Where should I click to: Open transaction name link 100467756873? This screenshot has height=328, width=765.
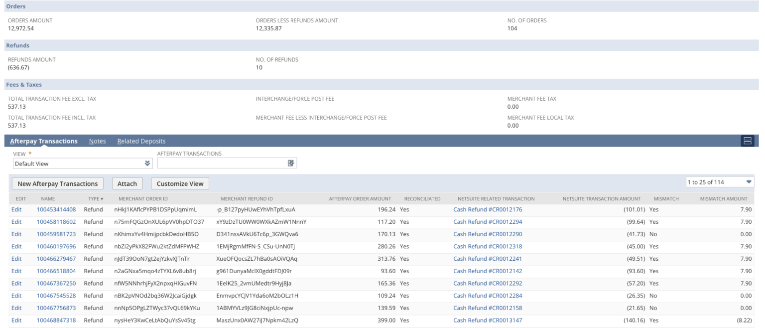coord(56,308)
